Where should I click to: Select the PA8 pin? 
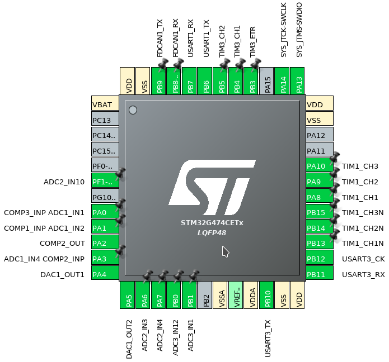coord(320,196)
